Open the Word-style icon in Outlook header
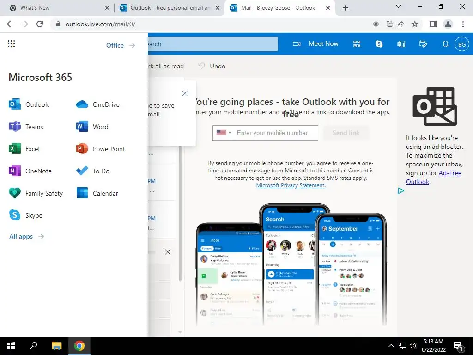The height and width of the screenshot is (355, 473). click(401, 44)
